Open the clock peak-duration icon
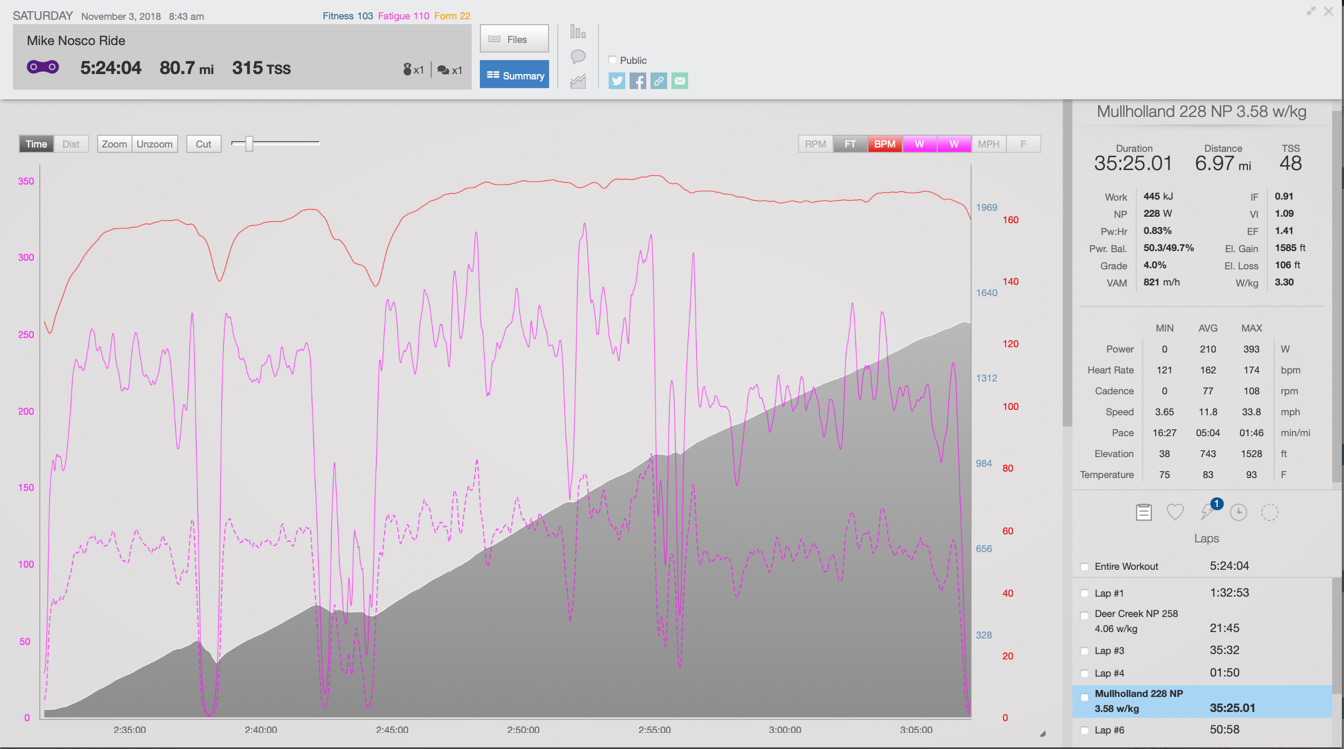Viewport: 1344px width, 749px height. coord(1238,512)
